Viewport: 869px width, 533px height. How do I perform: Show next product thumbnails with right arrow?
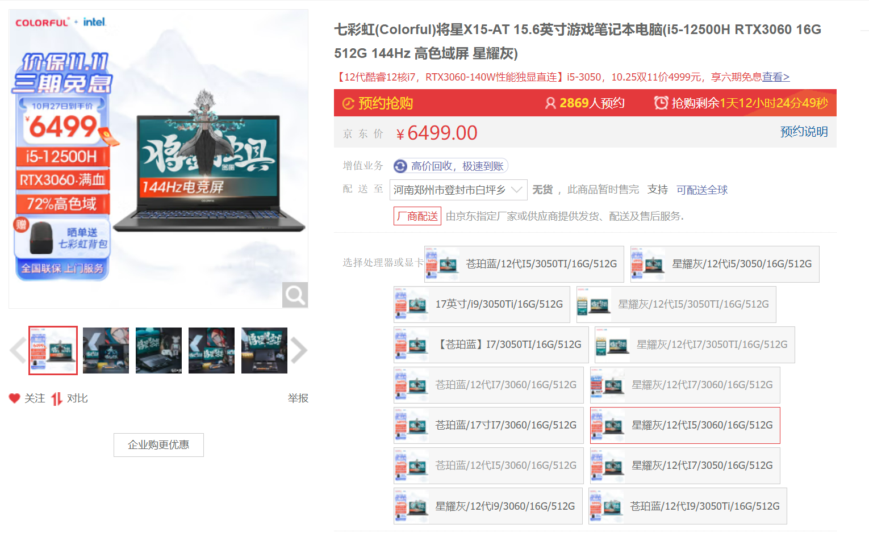tap(299, 350)
